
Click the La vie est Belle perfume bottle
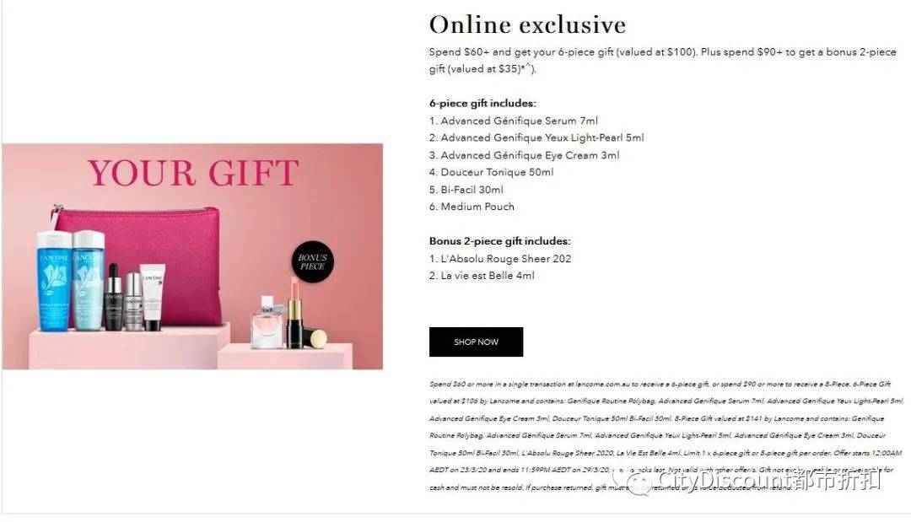[x=267, y=322]
